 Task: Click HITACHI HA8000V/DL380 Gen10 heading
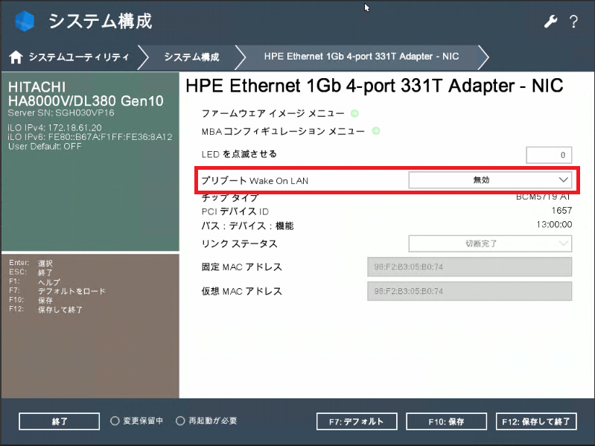click(x=86, y=94)
